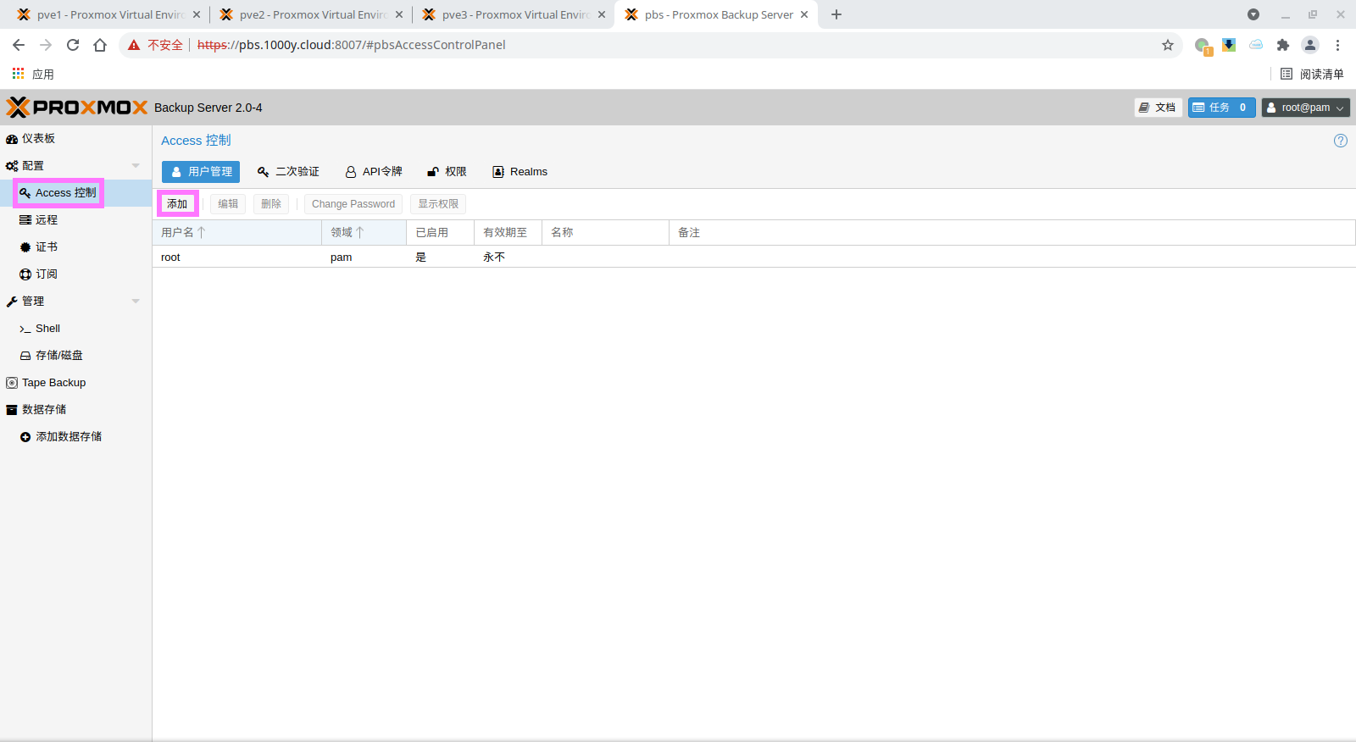This screenshot has width=1356, height=742.
Task: Bookmark page with star icon
Action: tap(1167, 45)
